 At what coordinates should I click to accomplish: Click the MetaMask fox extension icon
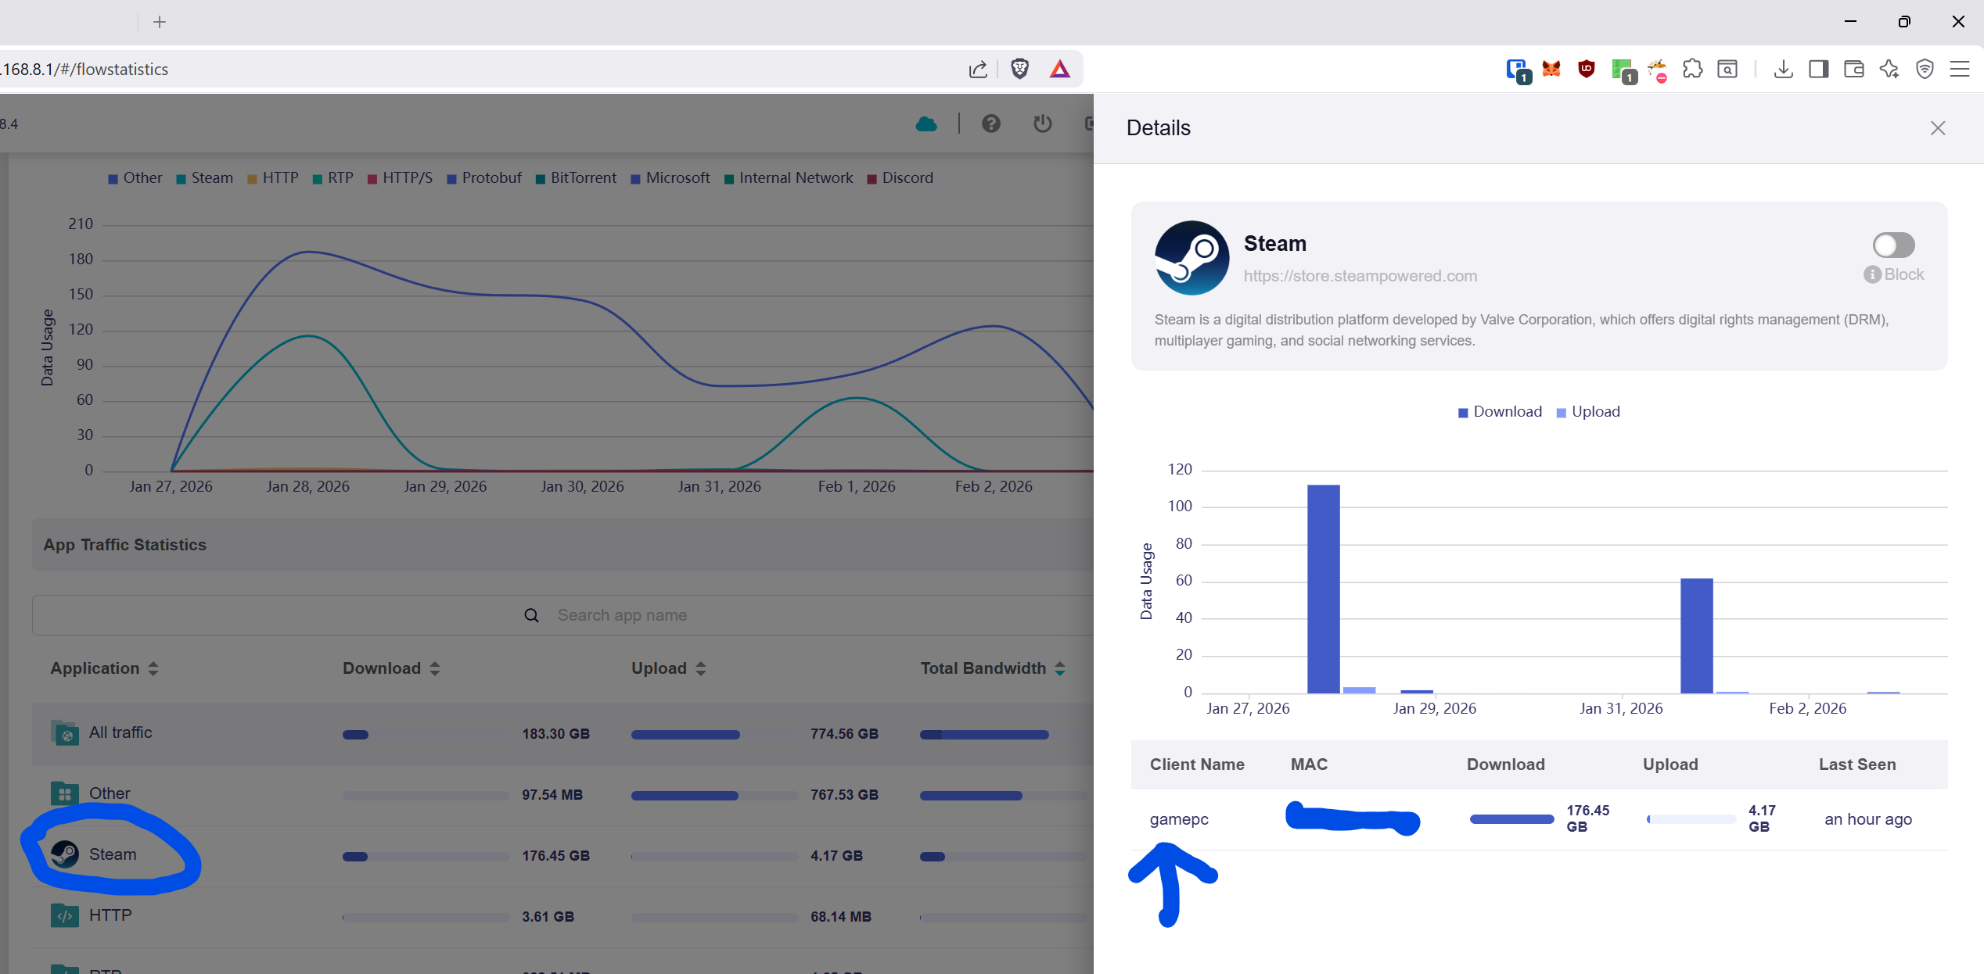pyautogui.click(x=1551, y=69)
